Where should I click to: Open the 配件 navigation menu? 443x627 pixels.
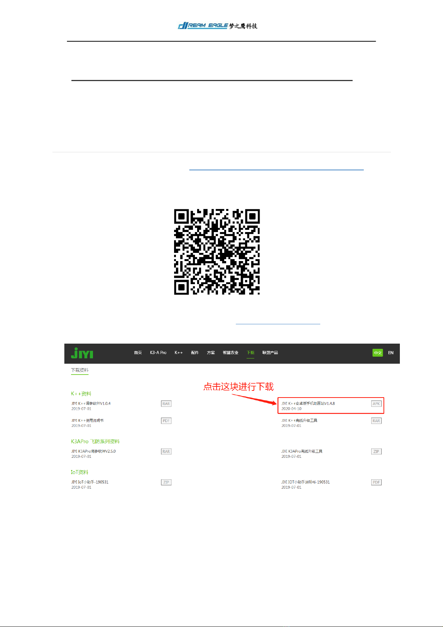click(x=195, y=353)
